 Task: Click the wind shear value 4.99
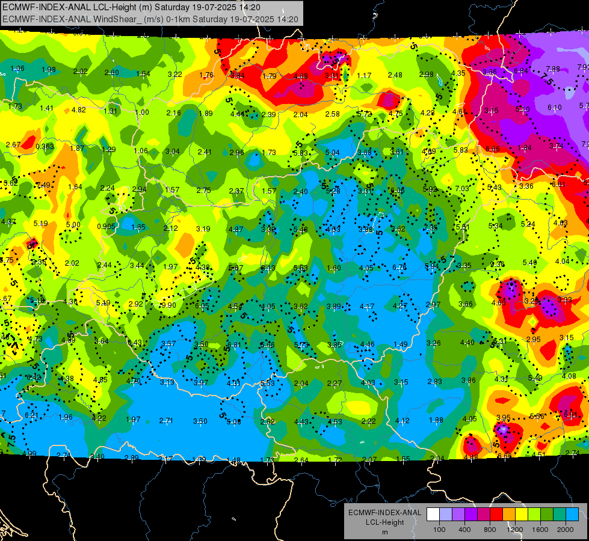tap(29, 453)
